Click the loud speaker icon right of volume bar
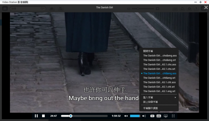 point(144,116)
